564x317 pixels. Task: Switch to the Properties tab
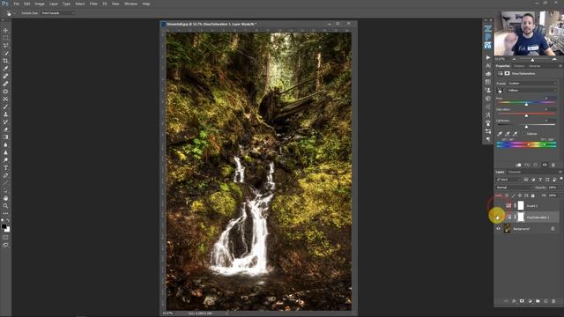tap(503, 66)
